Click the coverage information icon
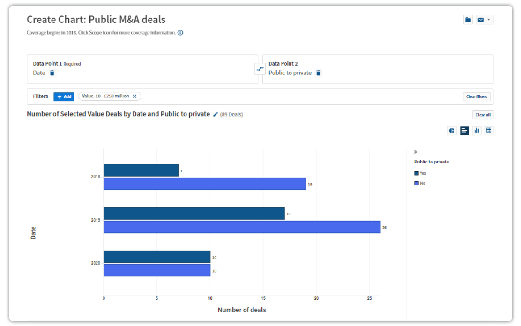Image resolution: width=521 pixels, height=326 pixels. point(180,33)
